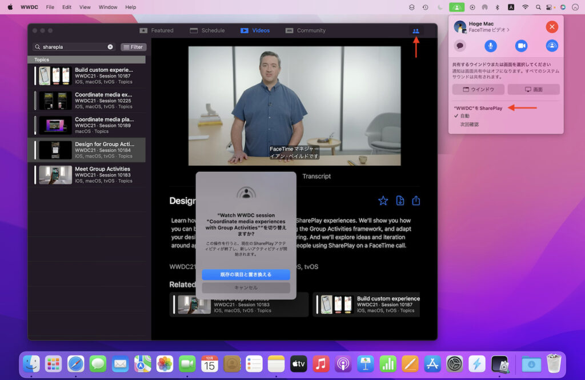Switch to the Community tab
The width and height of the screenshot is (585, 380).
click(306, 31)
